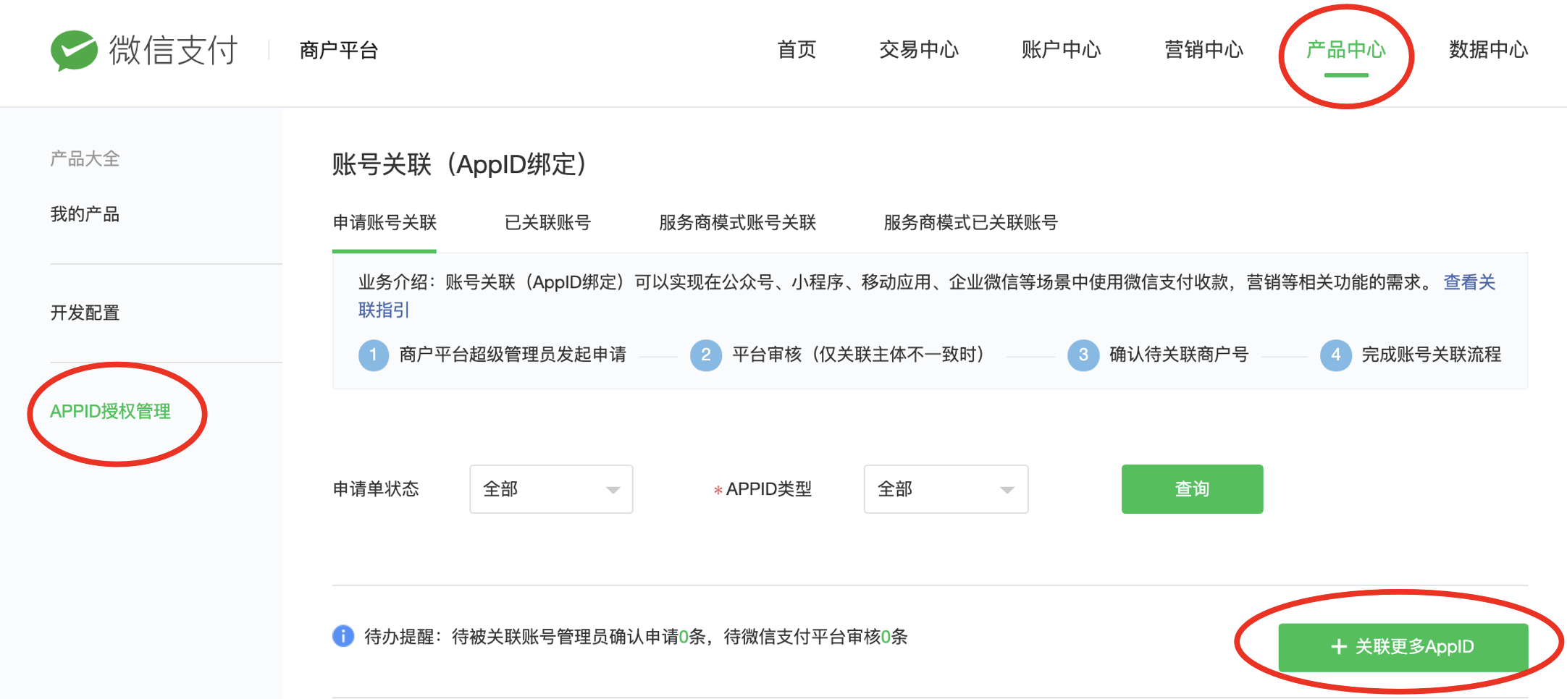
Task: Expand the APPID类型 dropdown
Action: click(x=946, y=489)
